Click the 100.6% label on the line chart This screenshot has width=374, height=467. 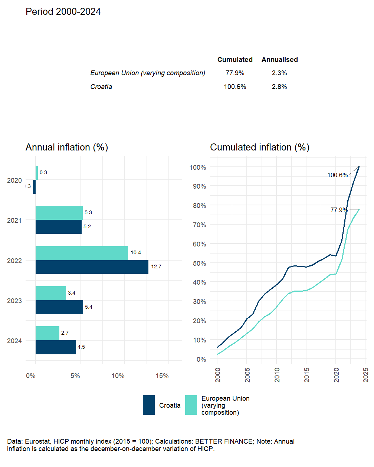click(x=337, y=175)
